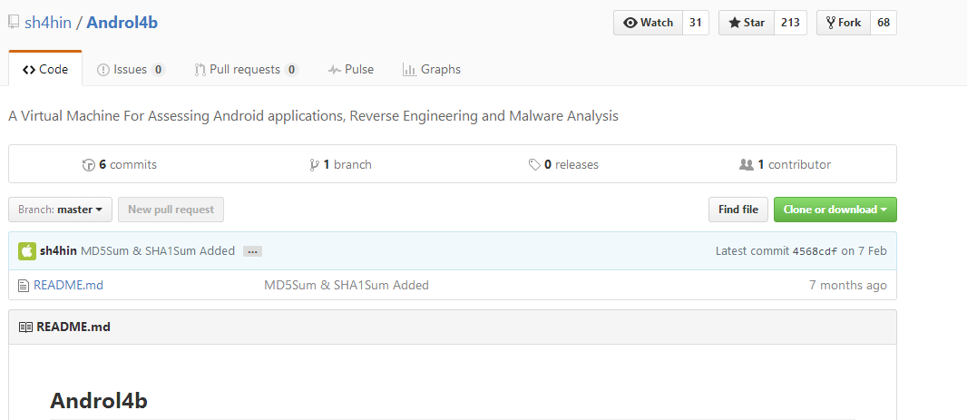Click the code brackets icon on Code tab
967x420 pixels.
29,70
